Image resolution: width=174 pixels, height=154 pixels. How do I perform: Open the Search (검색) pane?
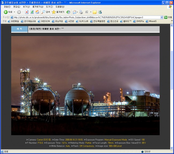point(46,12)
